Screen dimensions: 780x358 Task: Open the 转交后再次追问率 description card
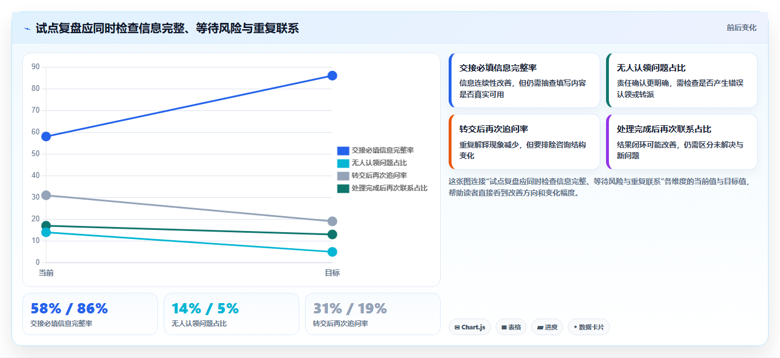[x=524, y=142]
